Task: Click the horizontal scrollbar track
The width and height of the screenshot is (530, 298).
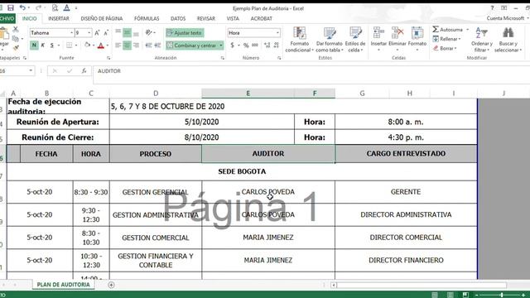Action: [421, 285]
